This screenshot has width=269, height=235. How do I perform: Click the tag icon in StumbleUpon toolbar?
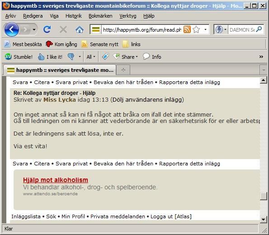[105, 56]
